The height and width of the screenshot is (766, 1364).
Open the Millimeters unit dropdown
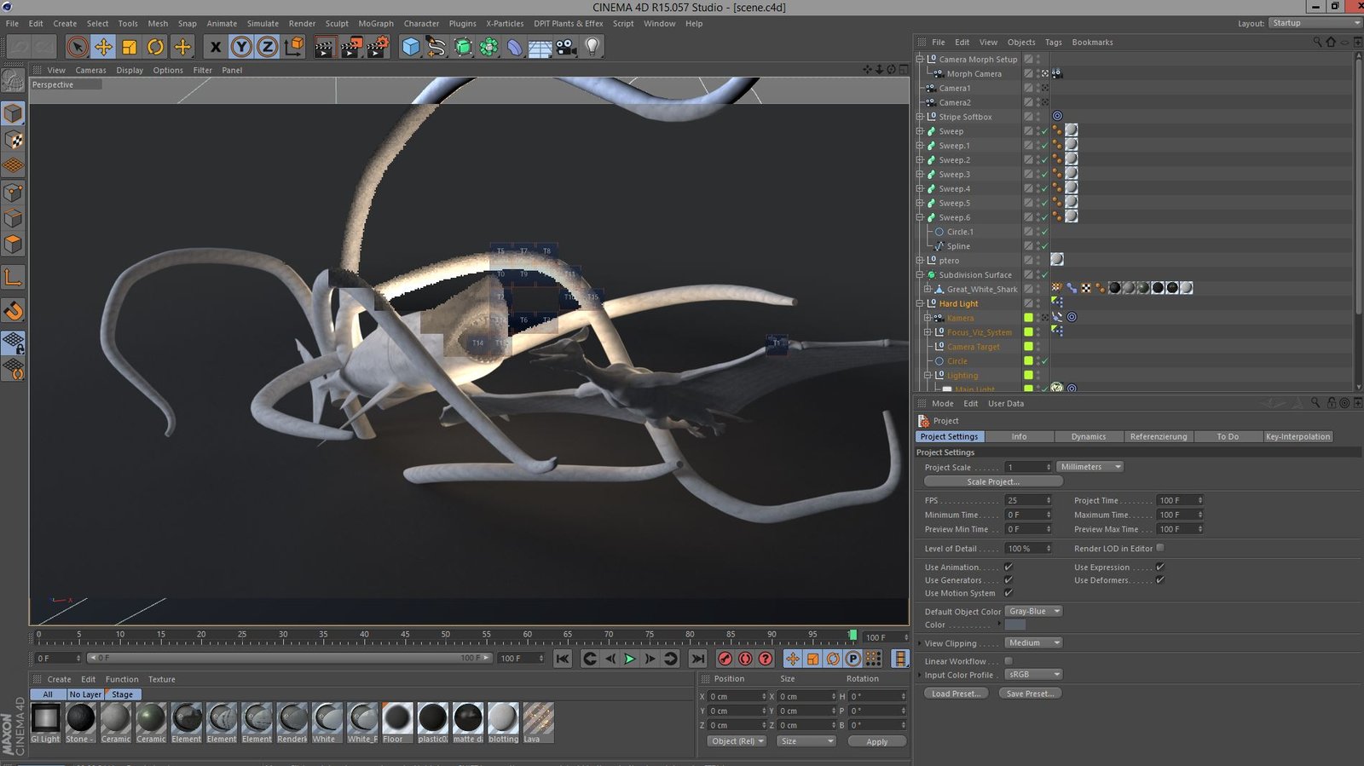[1090, 467]
